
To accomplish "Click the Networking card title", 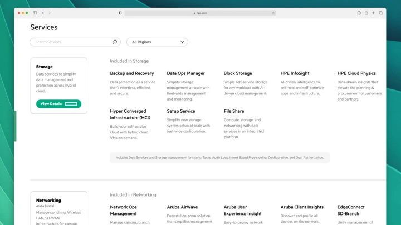I will tap(48, 200).
